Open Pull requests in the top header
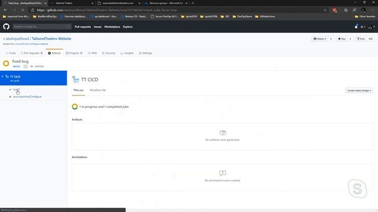This screenshot has width=378, height=212. [x=83, y=26]
